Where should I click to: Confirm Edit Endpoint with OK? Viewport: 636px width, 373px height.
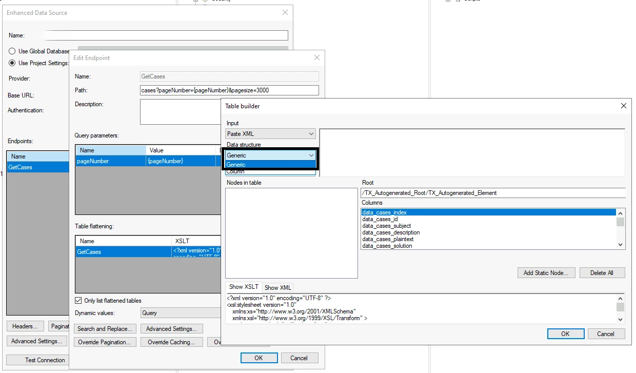259,358
